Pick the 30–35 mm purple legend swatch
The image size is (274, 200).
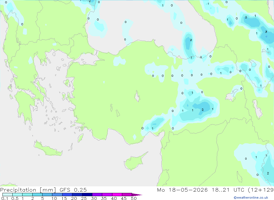pos(97,195)
